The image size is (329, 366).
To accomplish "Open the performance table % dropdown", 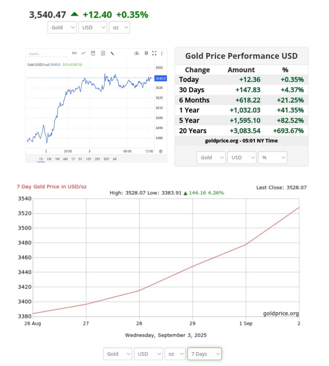I will click(272, 158).
